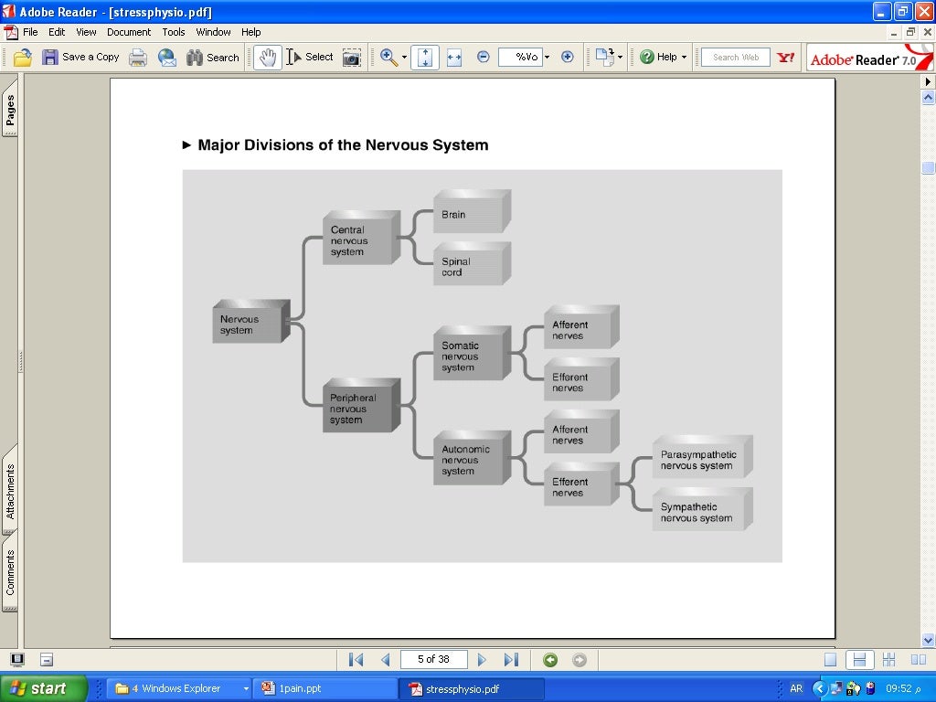Zoom out with the minus button
Image resolution: width=936 pixels, height=702 pixels.
coord(484,58)
